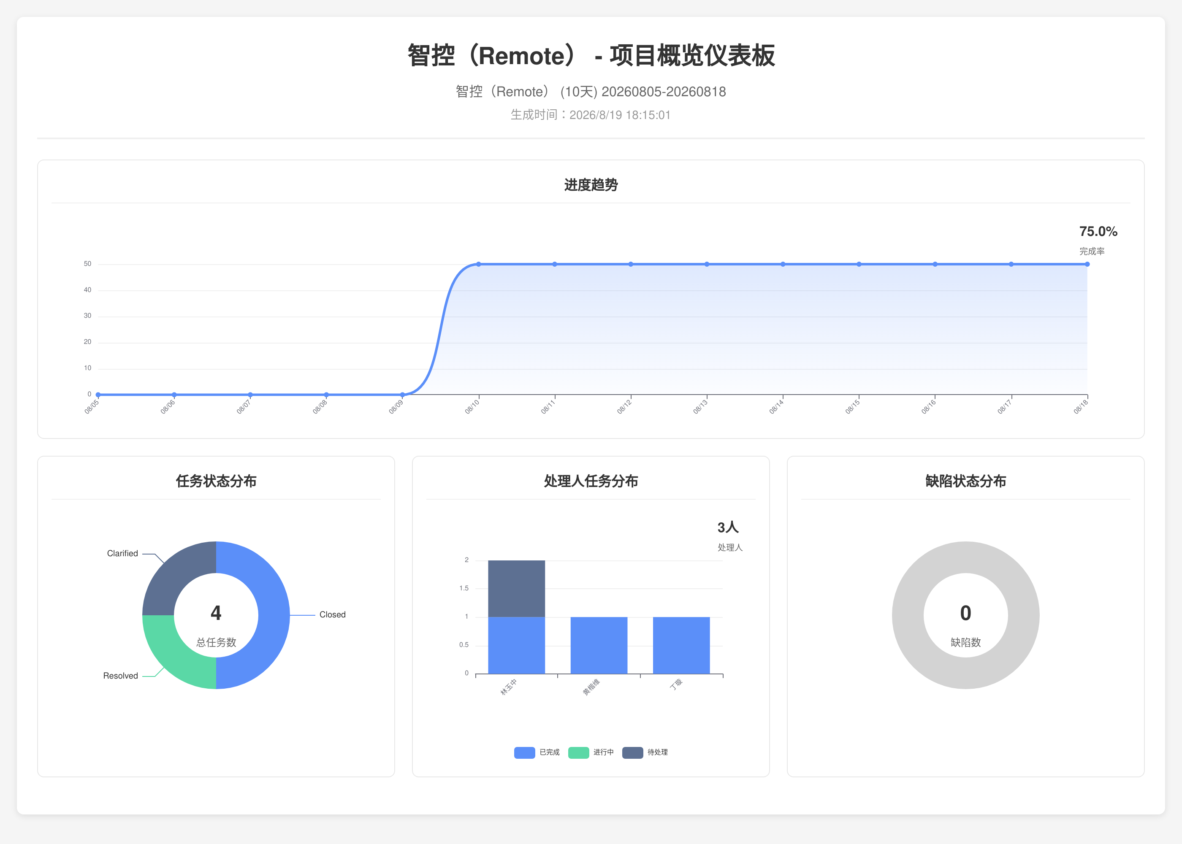Click the 08/08 data point on trend line
The image size is (1182, 844).
tap(326, 395)
